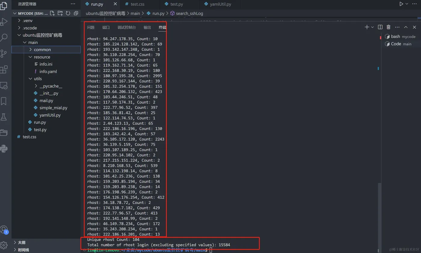Maximize the panel with up chevron
The height and width of the screenshot is (253, 421).
click(406, 27)
